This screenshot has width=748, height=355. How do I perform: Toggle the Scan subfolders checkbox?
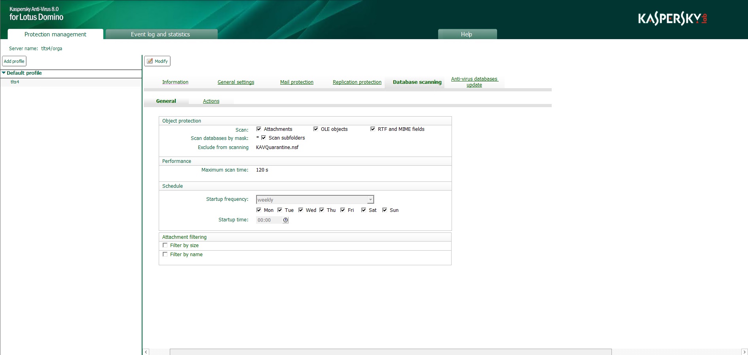264,138
